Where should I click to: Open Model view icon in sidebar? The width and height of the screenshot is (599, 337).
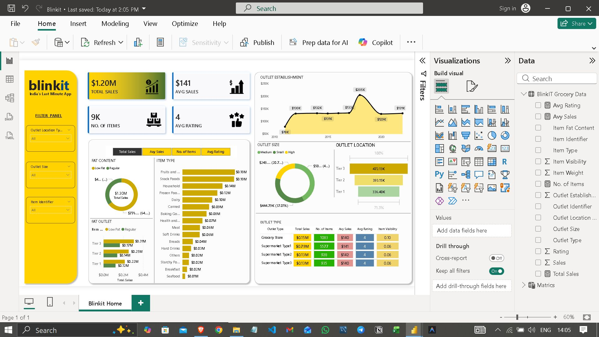(10, 98)
